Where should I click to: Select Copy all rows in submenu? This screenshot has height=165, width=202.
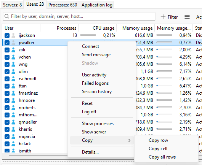pos(162,157)
